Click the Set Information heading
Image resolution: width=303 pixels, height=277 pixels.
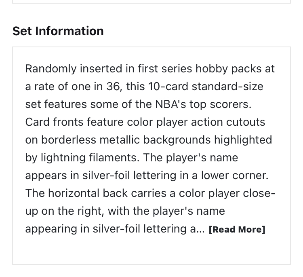click(x=58, y=31)
